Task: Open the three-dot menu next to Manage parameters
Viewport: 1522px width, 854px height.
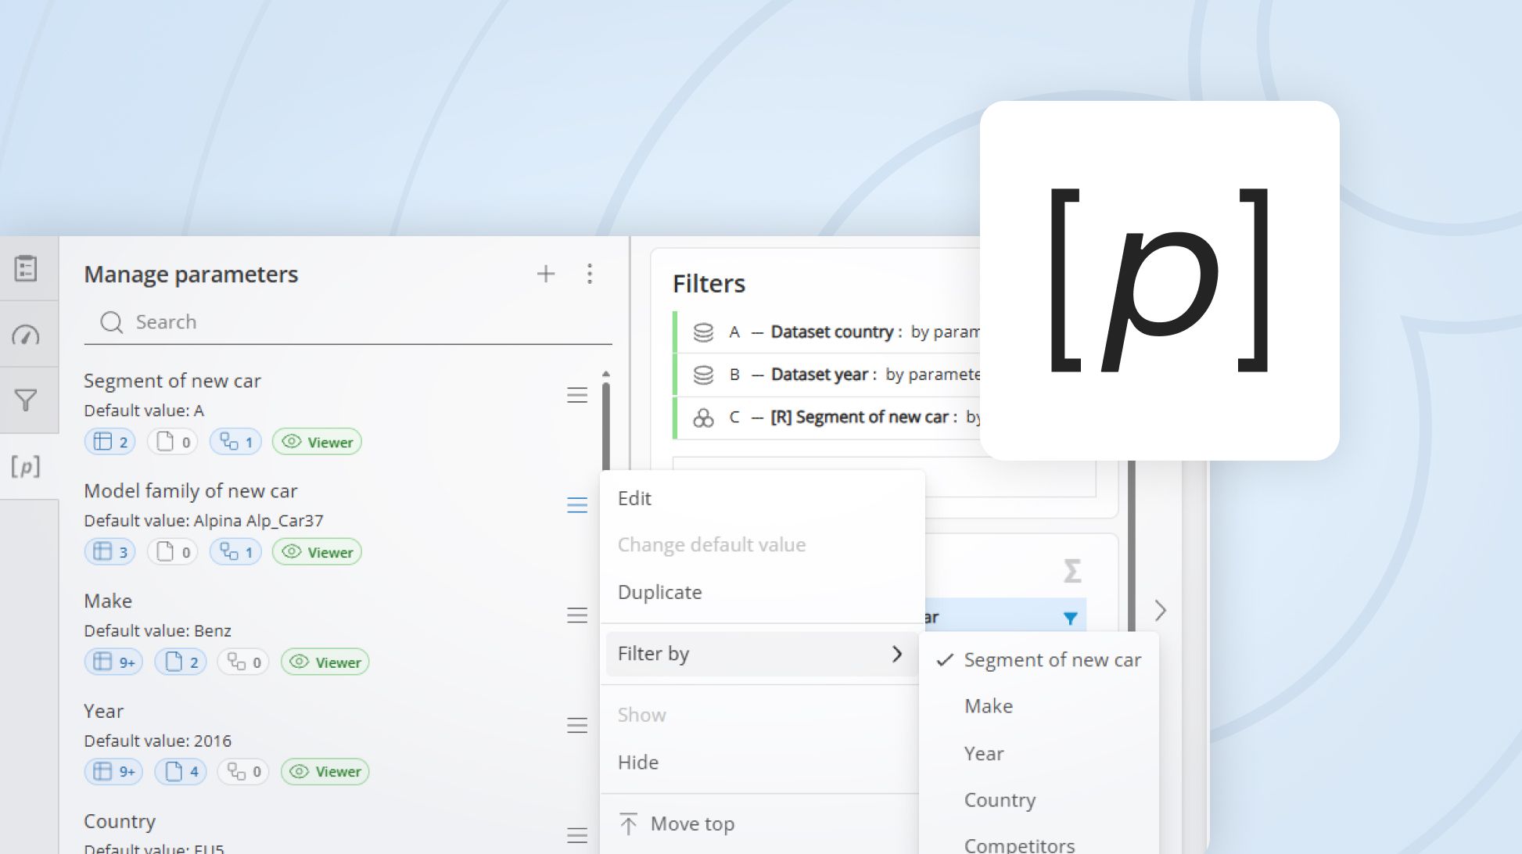Action: (x=590, y=274)
